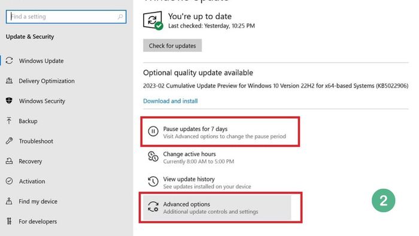Open Advanced options text label
419x236 pixels.
[x=187, y=204]
